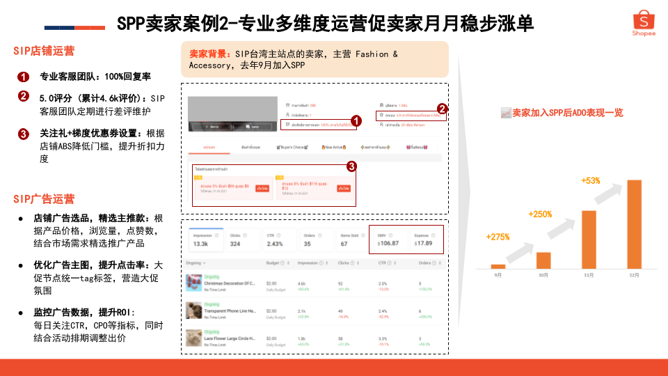
Task: Click the red circle number 3 marker
Action: tap(351, 166)
